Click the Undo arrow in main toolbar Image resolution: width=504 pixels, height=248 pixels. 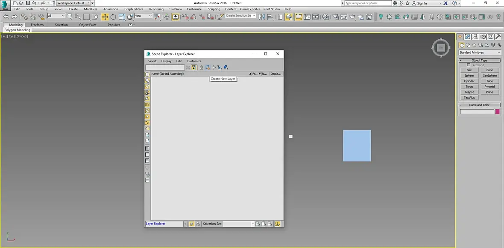pos(6,17)
